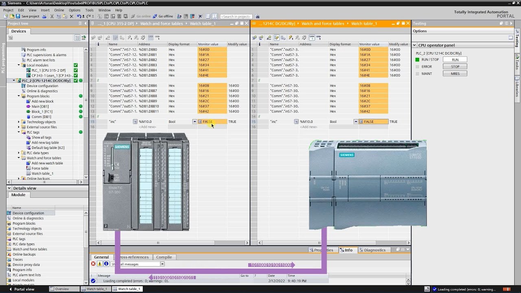Select Device configuration under PLC_2
Viewport: 521px width, 293px height.
pyautogui.click(x=42, y=86)
